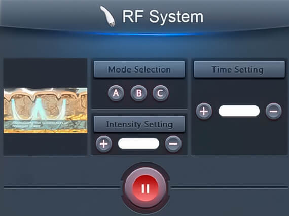Click the caption text in skin video

(x=40, y=124)
